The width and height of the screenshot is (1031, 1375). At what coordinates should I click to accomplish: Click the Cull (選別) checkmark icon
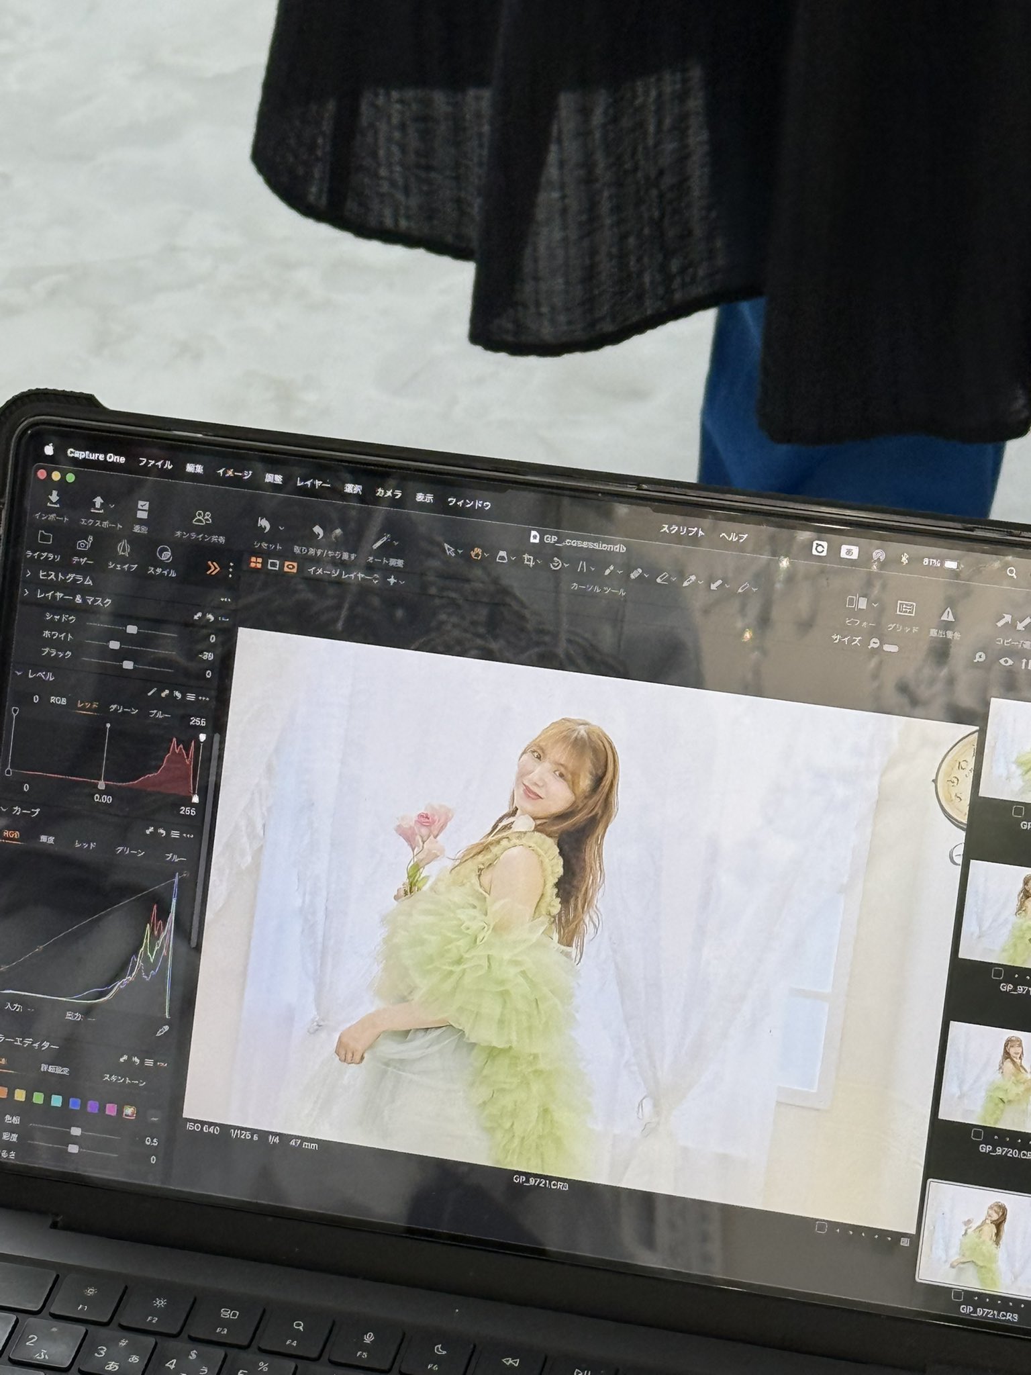[x=142, y=509]
